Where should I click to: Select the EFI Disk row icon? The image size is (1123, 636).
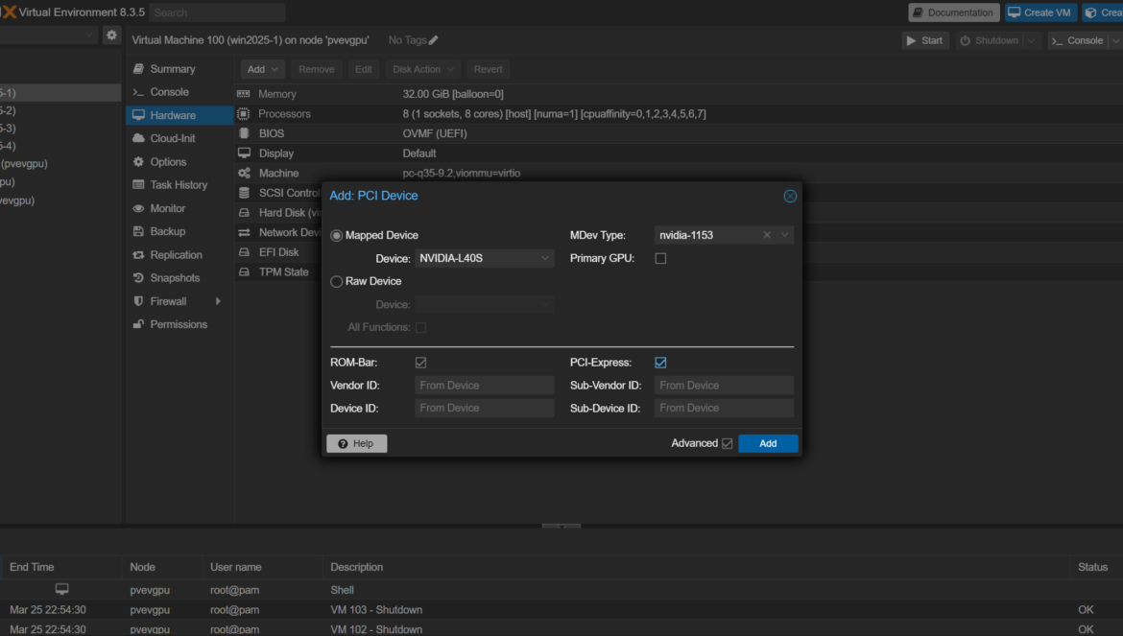(x=244, y=252)
